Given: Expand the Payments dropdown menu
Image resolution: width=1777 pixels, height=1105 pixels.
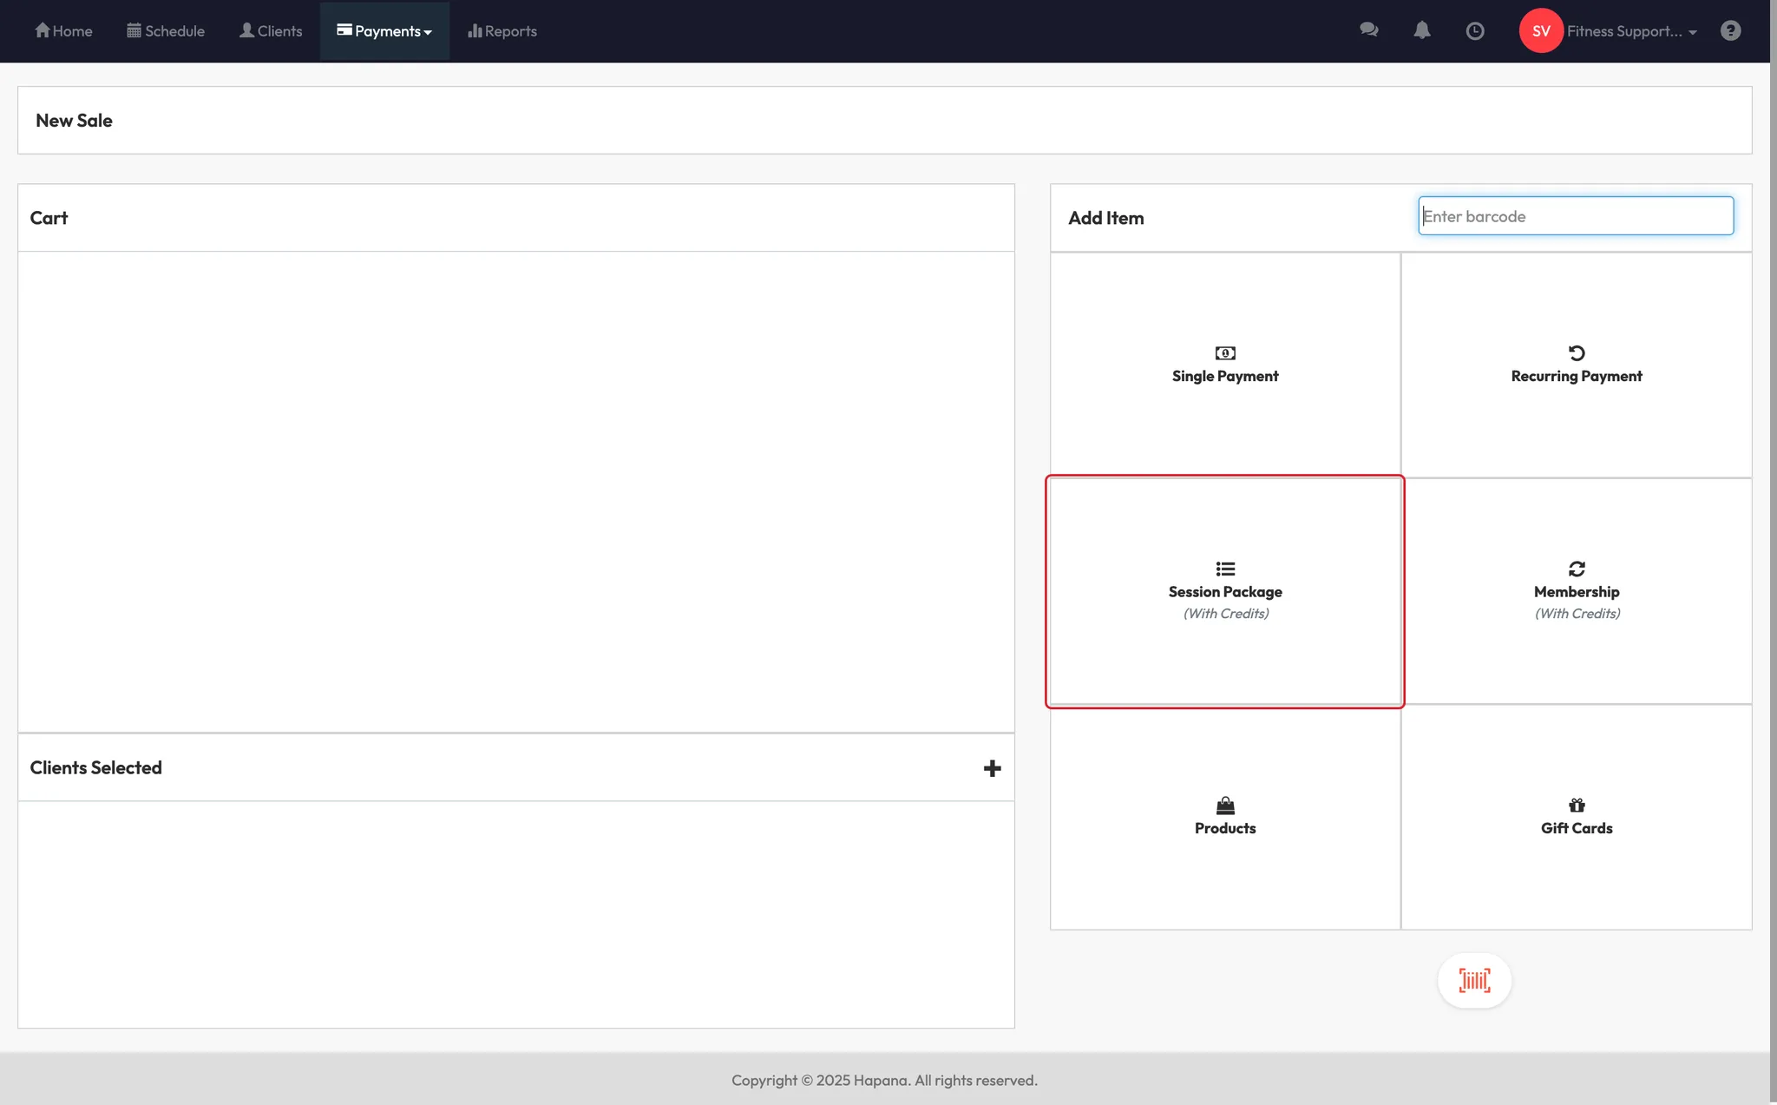Looking at the screenshot, I should pyautogui.click(x=384, y=31).
